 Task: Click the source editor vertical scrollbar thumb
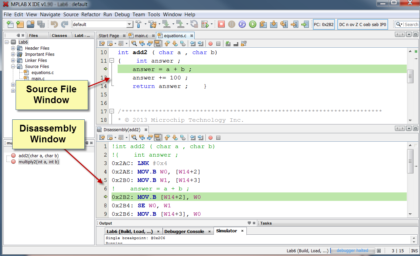pyautogui.click(x=410, y=76)
